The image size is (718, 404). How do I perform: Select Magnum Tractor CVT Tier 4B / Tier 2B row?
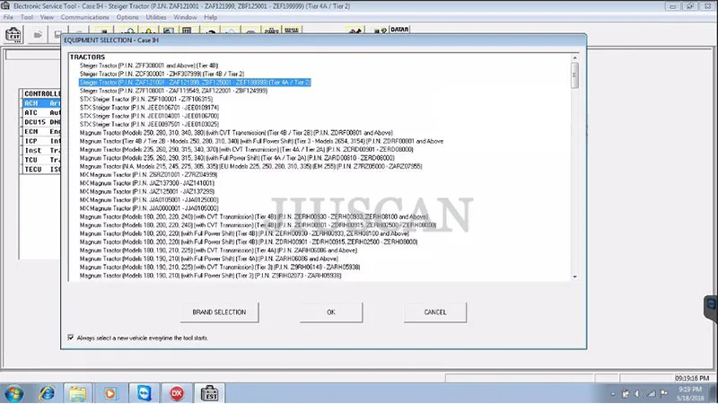coord(236,133)
